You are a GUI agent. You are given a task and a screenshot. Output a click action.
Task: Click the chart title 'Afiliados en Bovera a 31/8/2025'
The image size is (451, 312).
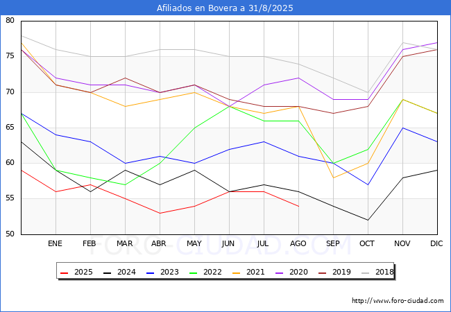pyautogui.click(x=225, y=8)
